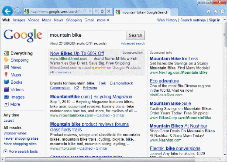Click the Books icon in sidebar
The height and width of the screenshot is (162, 227).
pyautogui.click(x=6, y=82)
